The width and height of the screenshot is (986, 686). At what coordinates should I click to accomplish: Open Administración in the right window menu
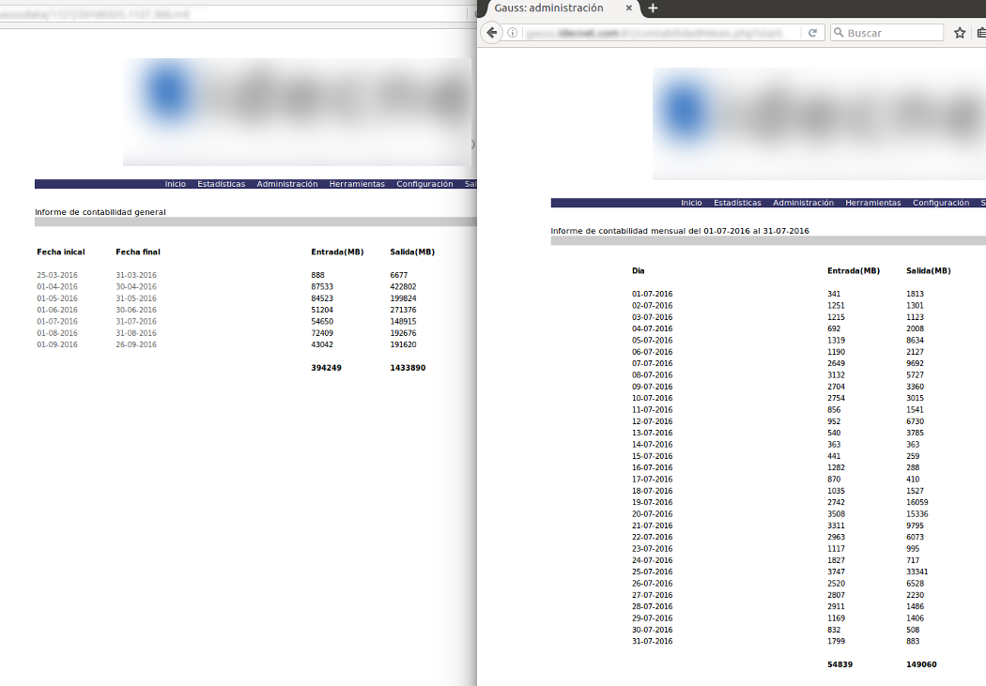(x=803, y=203)
